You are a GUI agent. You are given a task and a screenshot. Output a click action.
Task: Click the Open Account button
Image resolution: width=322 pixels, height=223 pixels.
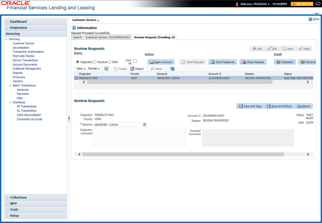161,62
